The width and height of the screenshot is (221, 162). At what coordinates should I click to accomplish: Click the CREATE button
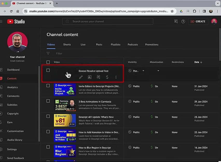pyautogui.click(x=198, y=21)
